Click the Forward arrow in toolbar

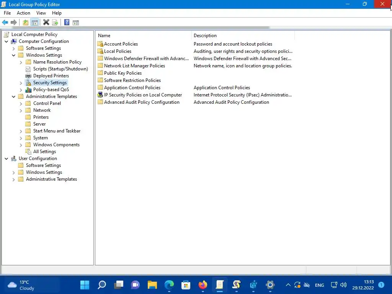click(14, 23)
